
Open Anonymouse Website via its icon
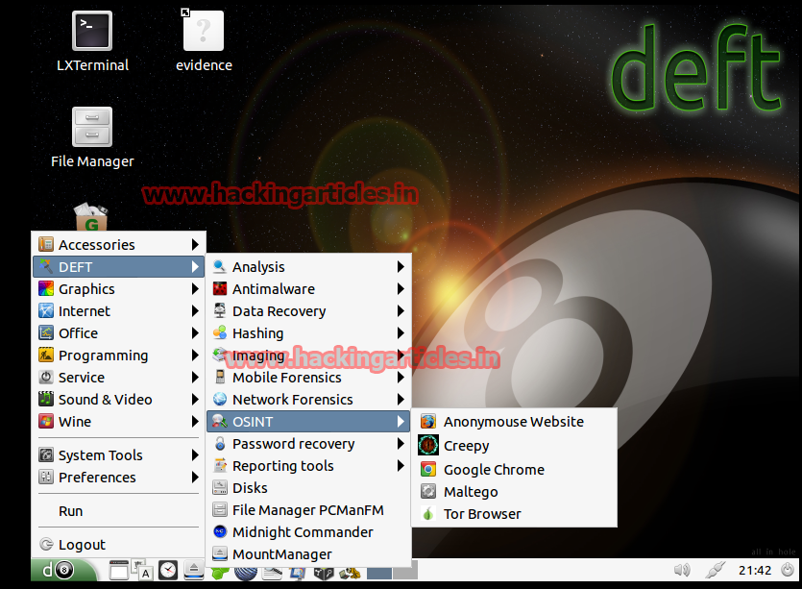(428, 421)
